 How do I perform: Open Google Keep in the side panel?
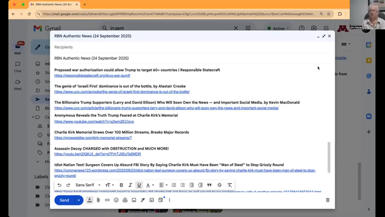click(x=369, y=61)
